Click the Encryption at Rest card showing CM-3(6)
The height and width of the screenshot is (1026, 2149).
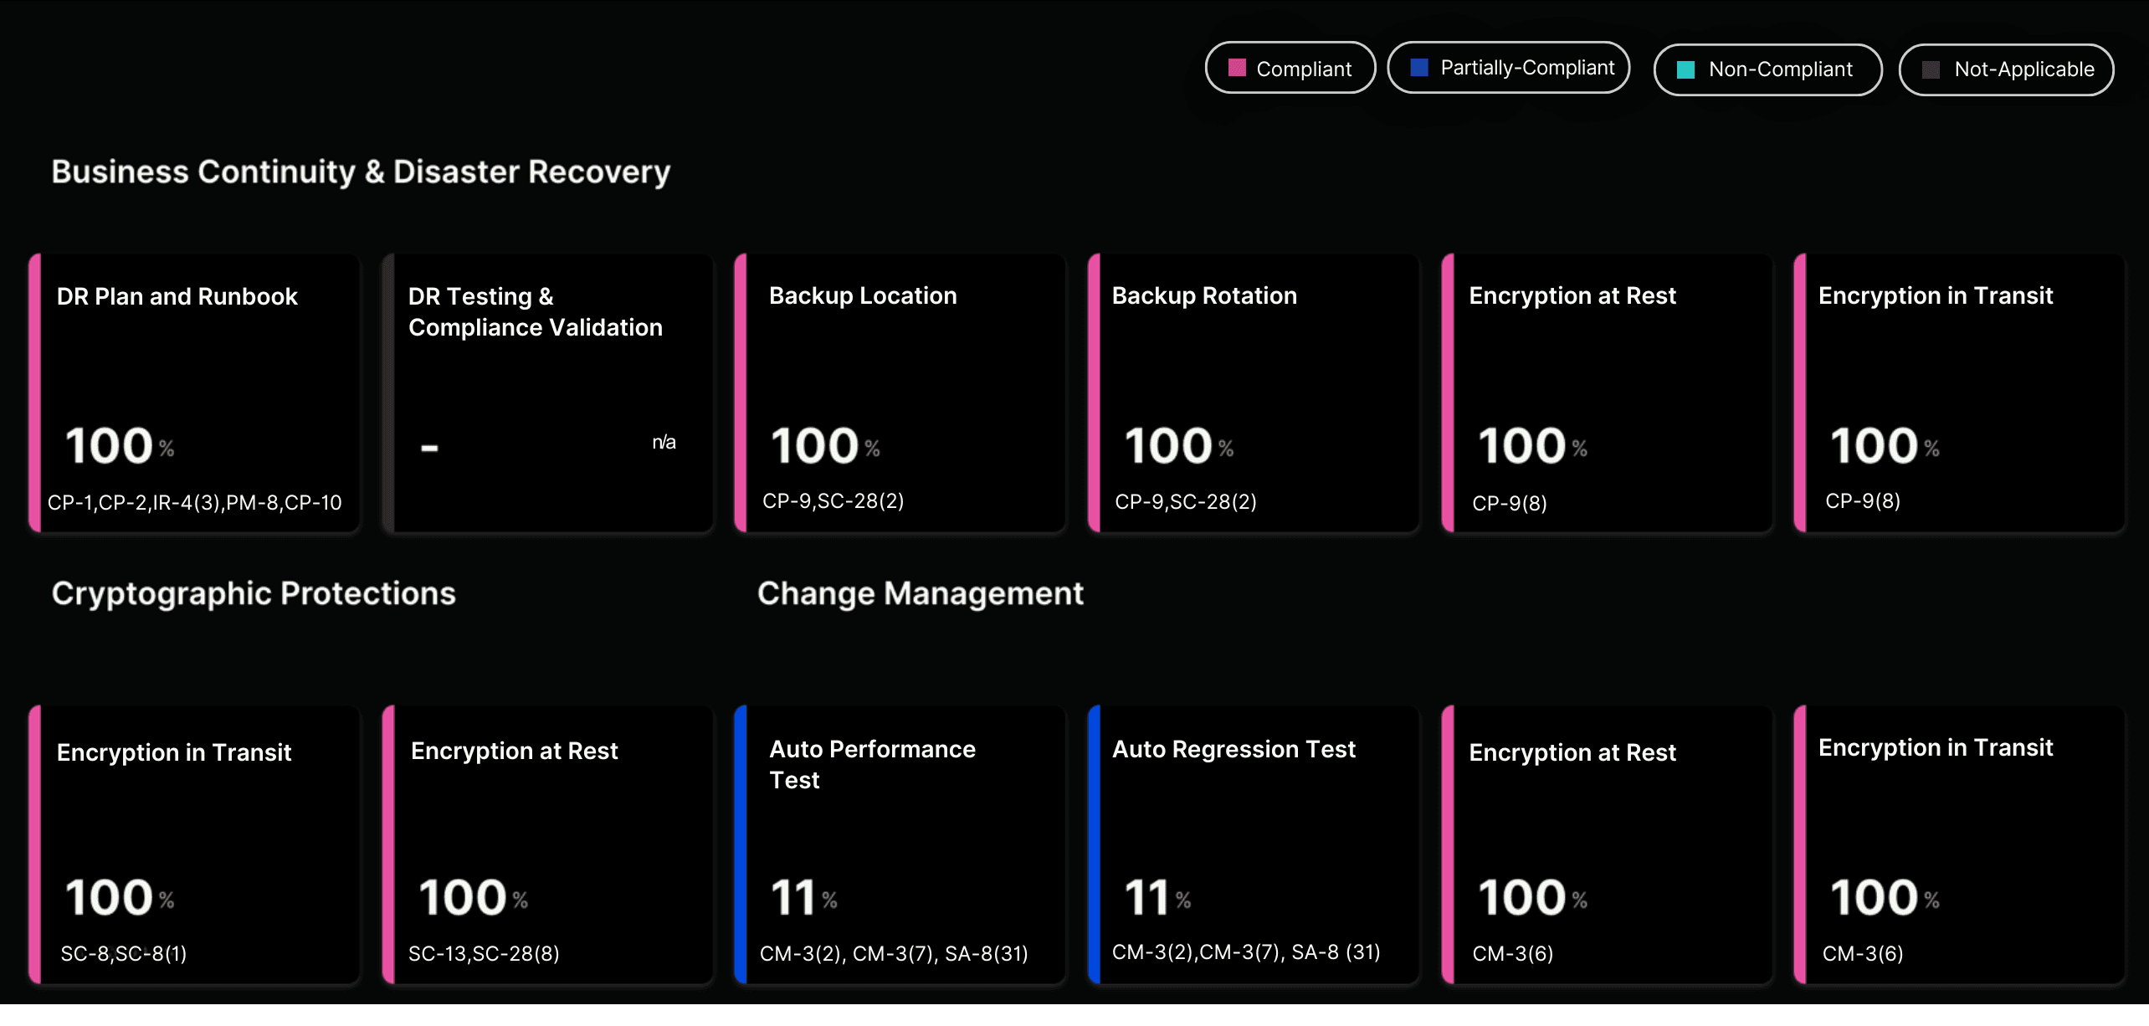tap(1605, 845)
